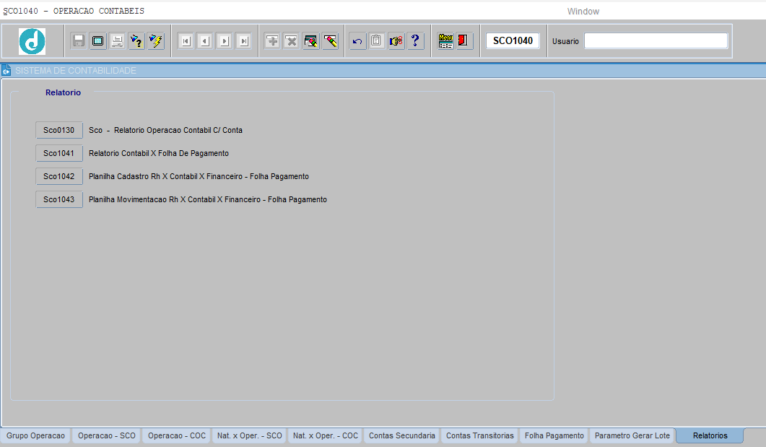Screen dimensions: 766x447
Task: Click the Menu icon in toolbar
Action: [446, 41]
